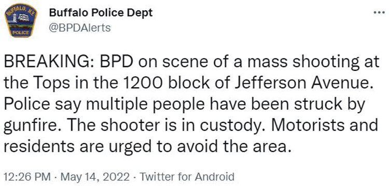This screenshot has width=389, height=186.
Task: Open the 12:26 PM timestamp link
Action: [x=27, y=177]
